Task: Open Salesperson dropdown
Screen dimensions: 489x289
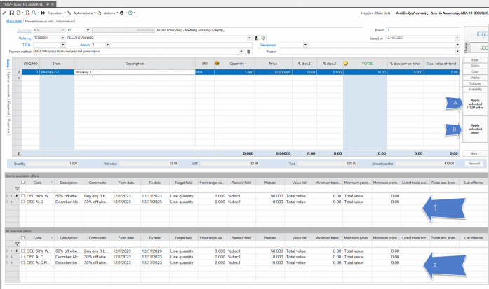Action: (305, 45)
